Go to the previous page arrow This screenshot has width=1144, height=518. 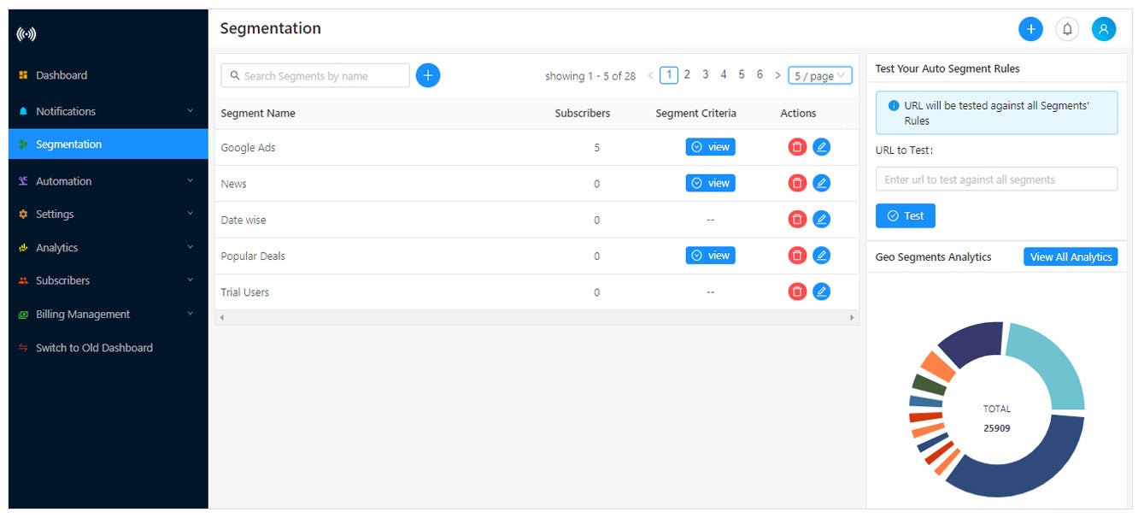(651, 75)
